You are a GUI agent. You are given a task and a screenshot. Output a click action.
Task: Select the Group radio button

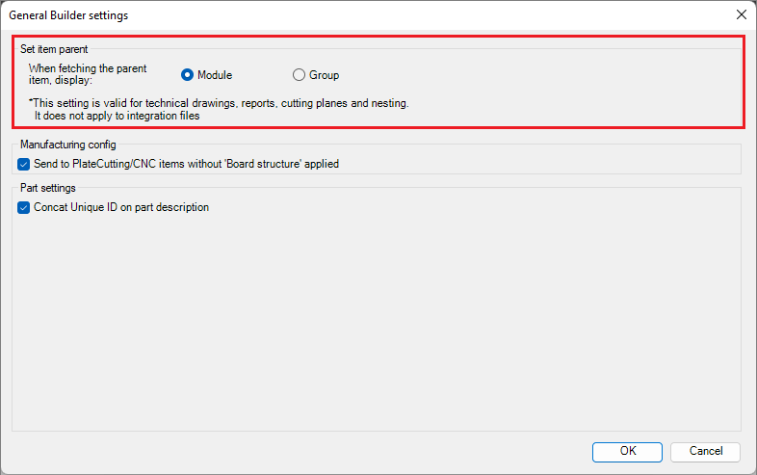point(299,75)
